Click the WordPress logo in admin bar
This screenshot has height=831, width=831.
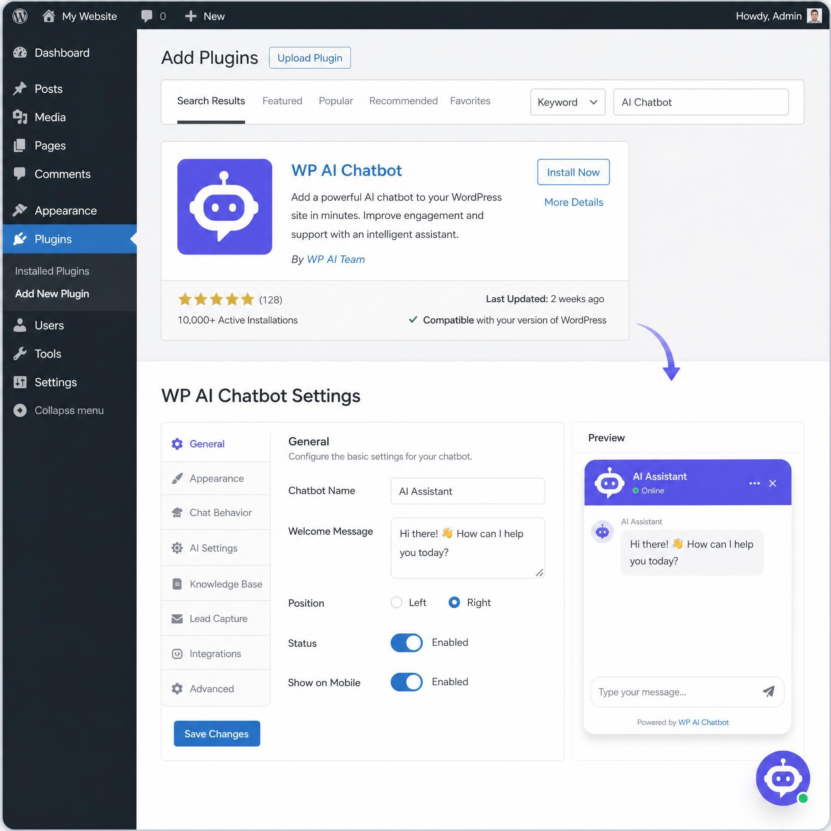point(20,16)
